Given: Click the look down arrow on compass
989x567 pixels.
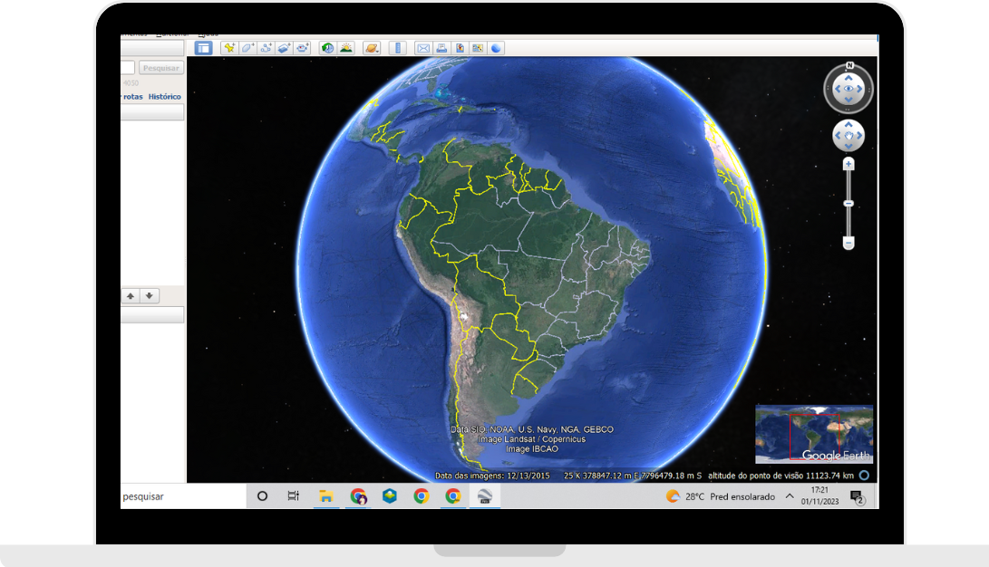Looking at the screenshot, I should click(x=848, y=100).
